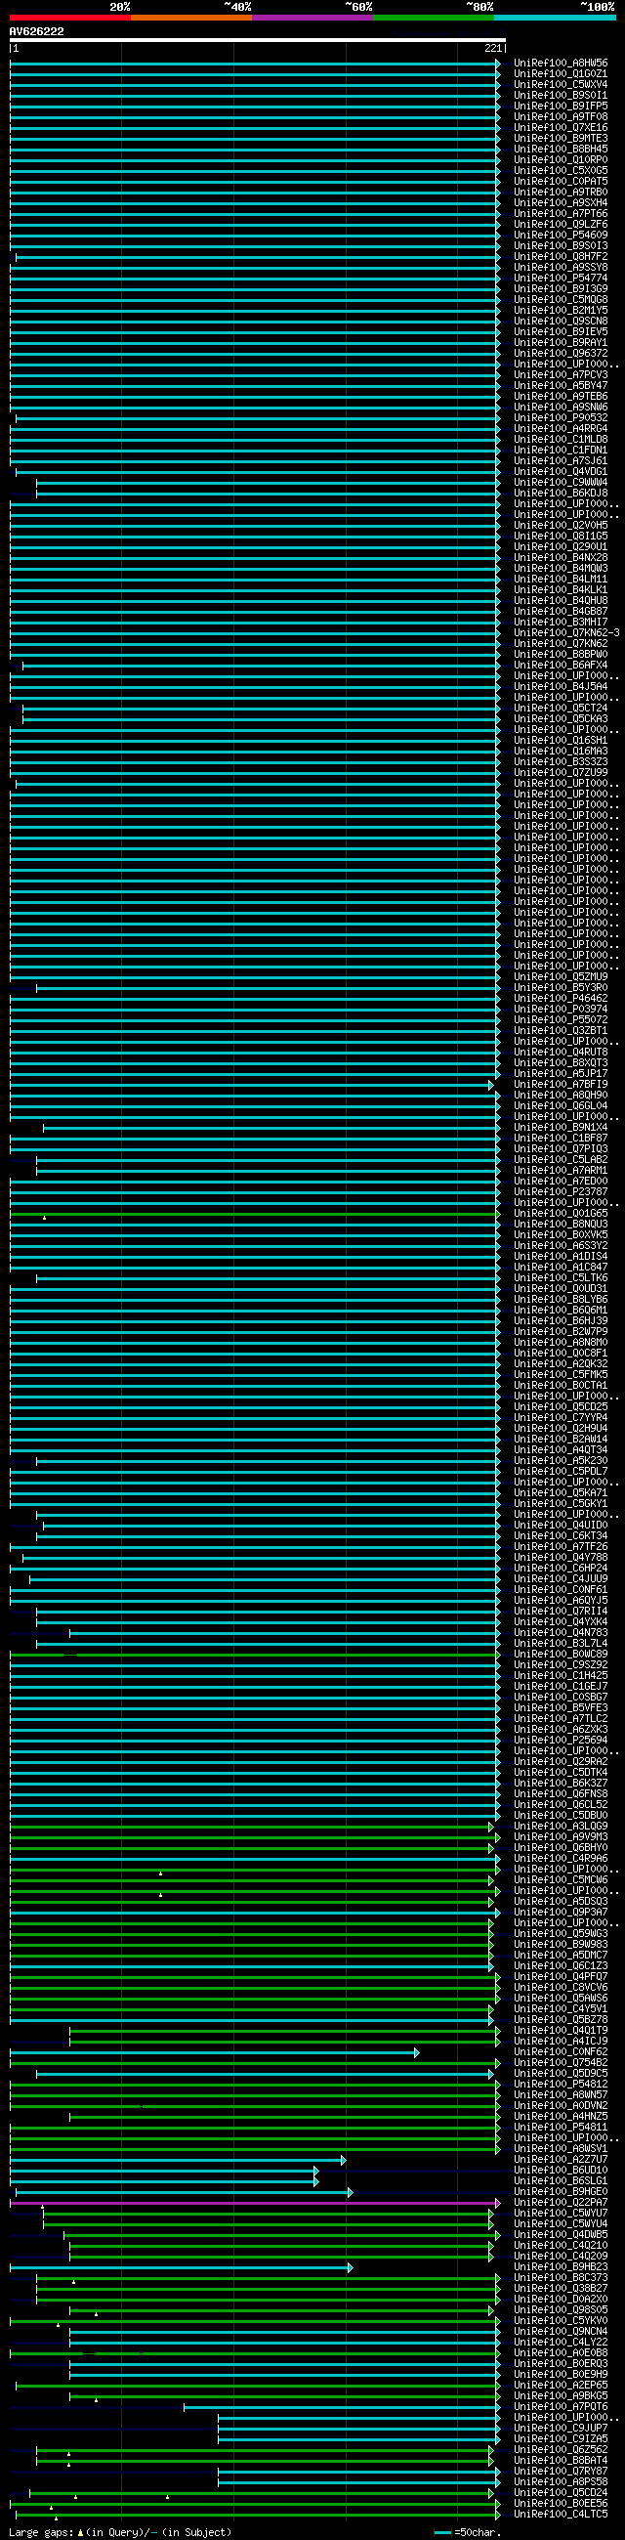
Task: Click label UniRef100_C0NF62
Action: pos(560,2053)
